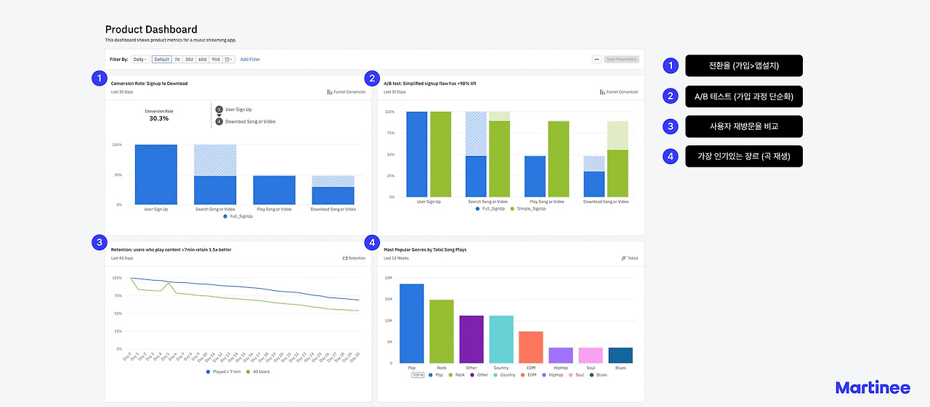The image size is (930, 407).
Task: Open the three-dot more options menu
Action: coord(597,59)
